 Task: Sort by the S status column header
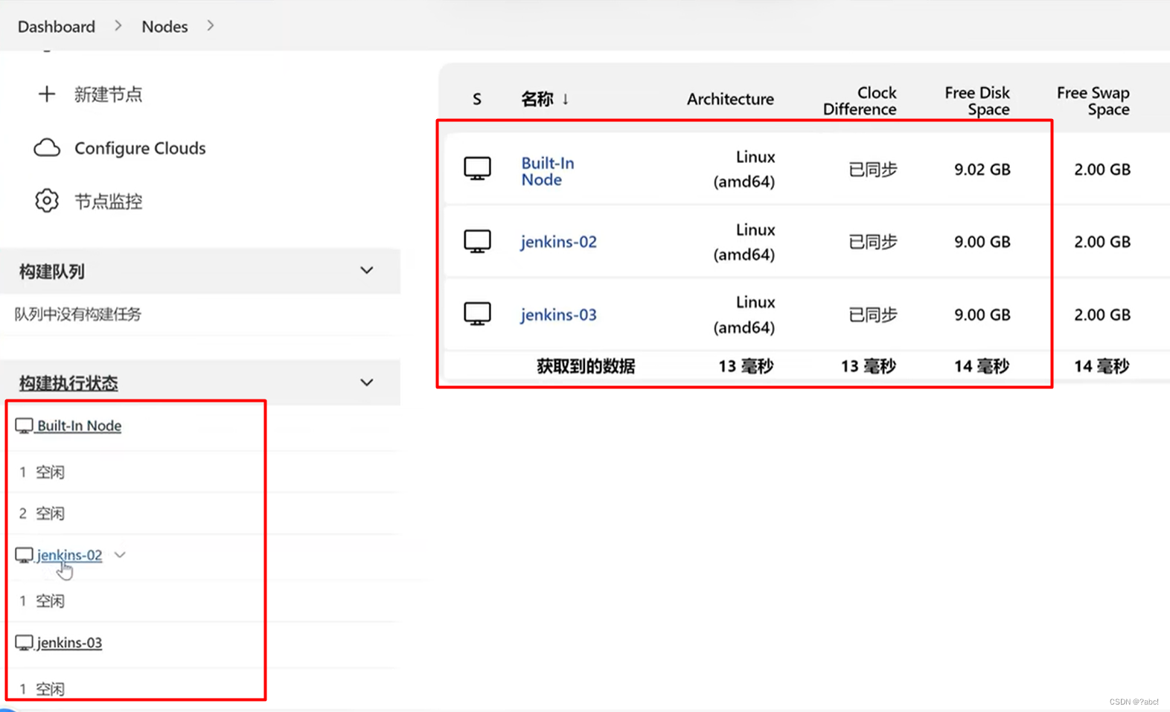tap(477, 99)
